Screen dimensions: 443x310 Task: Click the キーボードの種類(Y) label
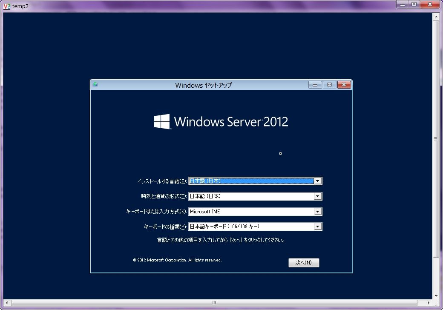[x=165, y=227]
